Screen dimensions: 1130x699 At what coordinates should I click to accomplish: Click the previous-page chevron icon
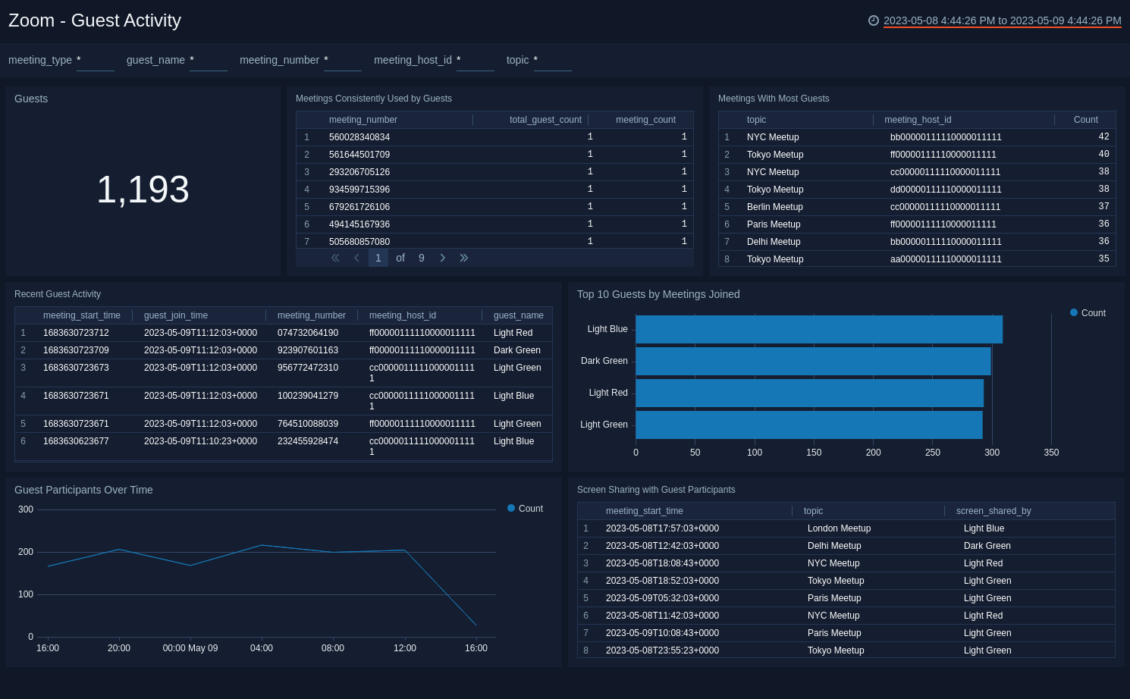click(356, 258)
